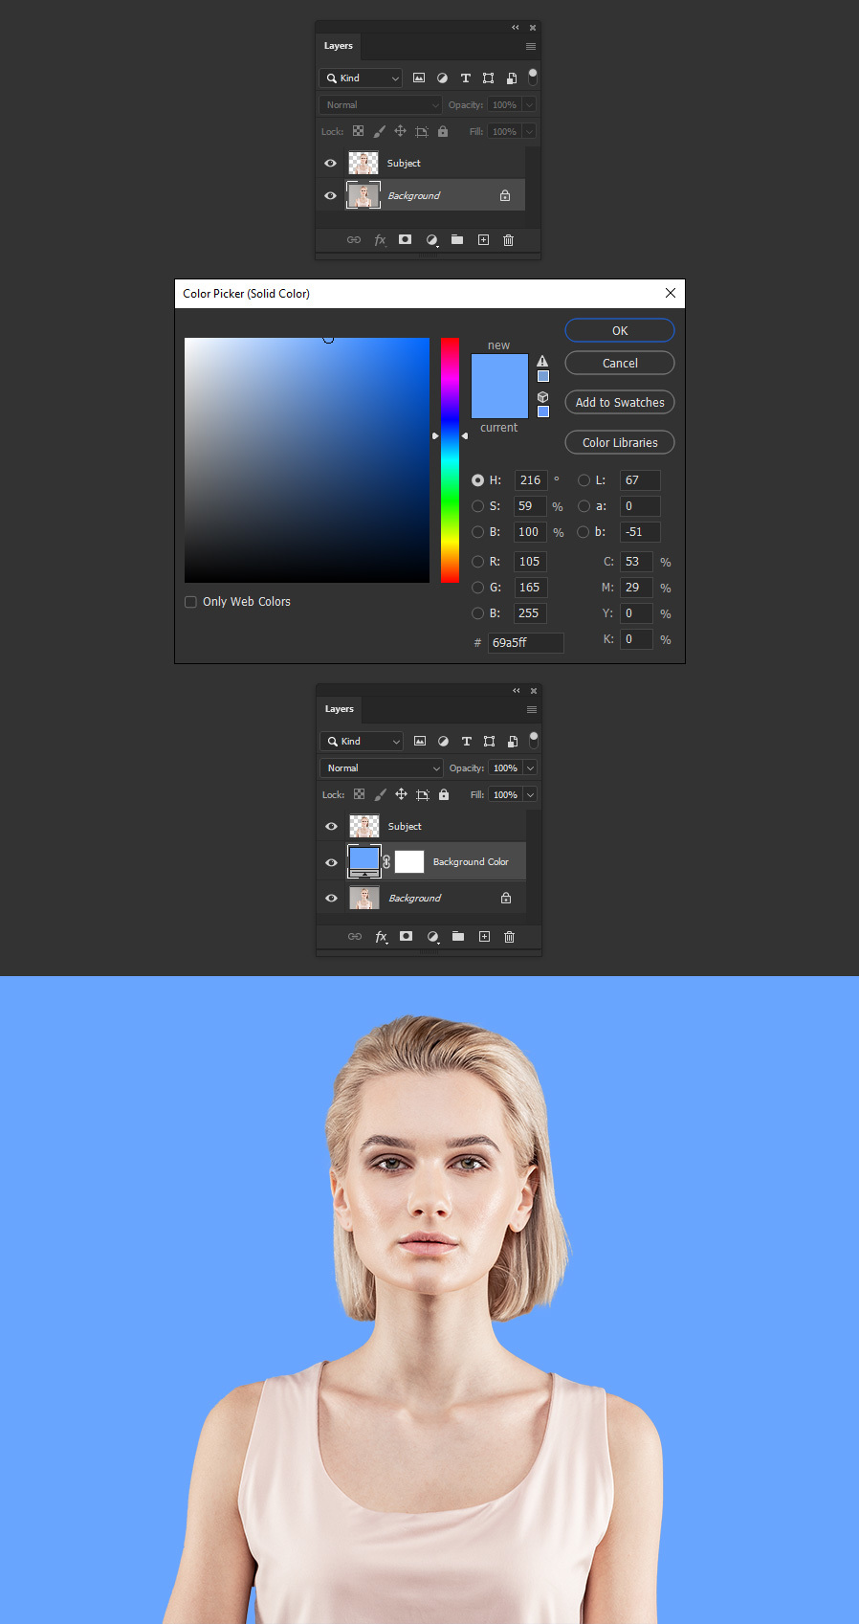This screenshot has width=859, height=1624.
Task: Click the Background Color layer's blue fill thumbnail
Action: [364, 860]
